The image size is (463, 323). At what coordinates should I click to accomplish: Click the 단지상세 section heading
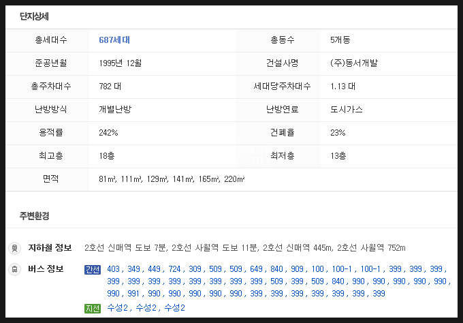pos(34,16)
